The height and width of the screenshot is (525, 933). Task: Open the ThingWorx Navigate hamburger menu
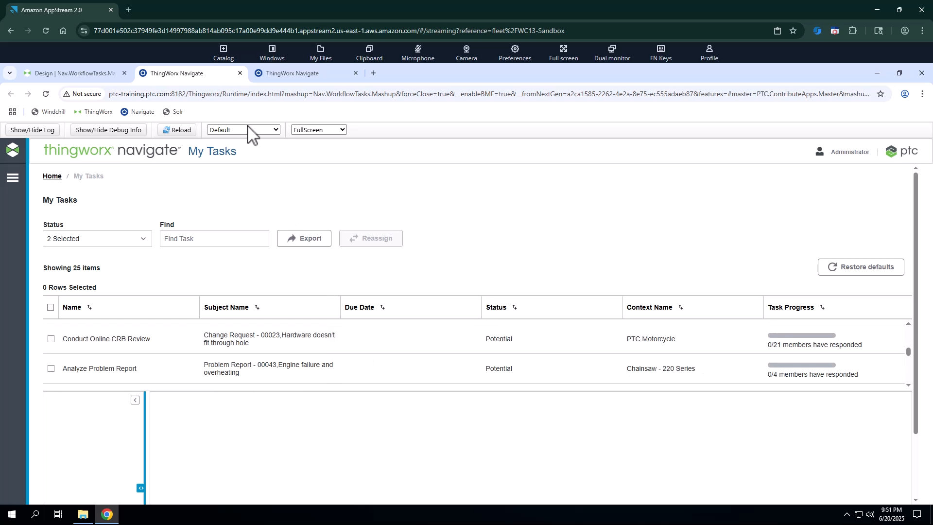click(x=13, y=178)
